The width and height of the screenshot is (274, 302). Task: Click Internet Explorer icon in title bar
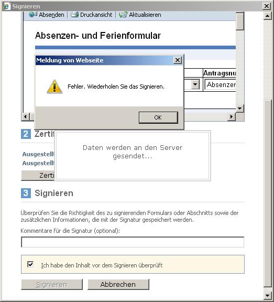coord(6,6)
